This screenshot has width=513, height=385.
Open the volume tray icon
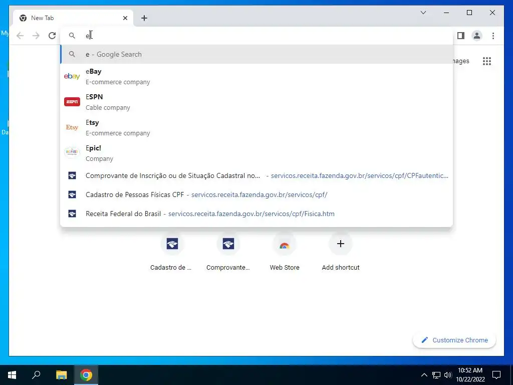448,375
